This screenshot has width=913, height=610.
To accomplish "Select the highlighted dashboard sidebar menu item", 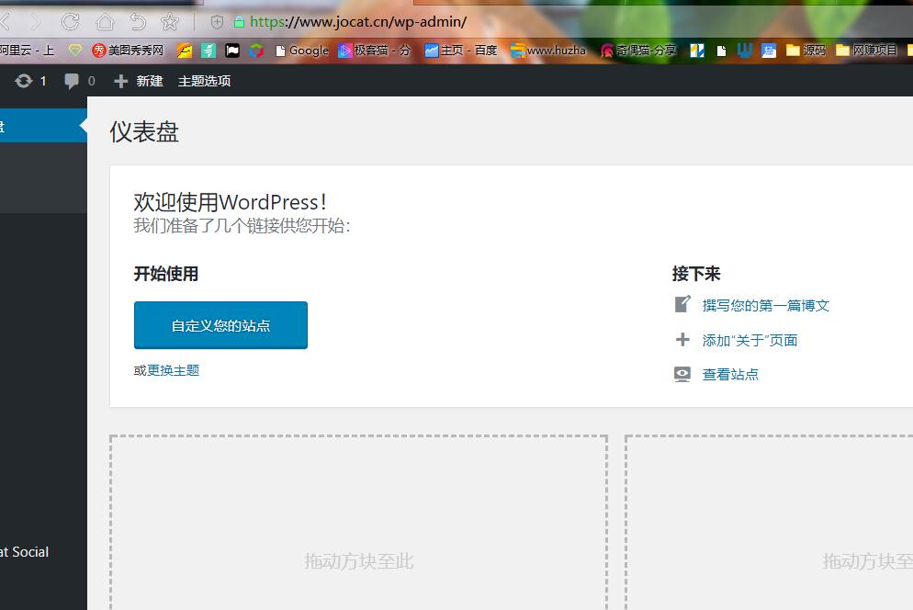I will (x=44, y=125).
